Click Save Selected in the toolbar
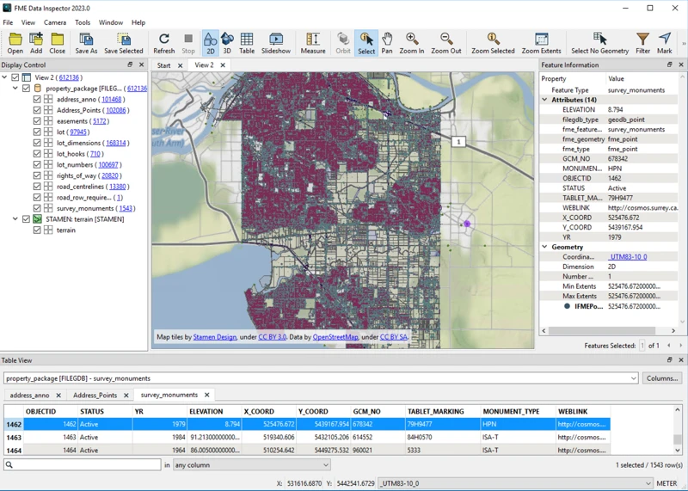The width and height of the screenshot is (688, 491). [x=124, y=43]
